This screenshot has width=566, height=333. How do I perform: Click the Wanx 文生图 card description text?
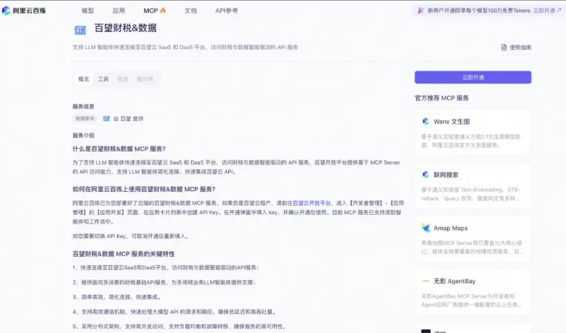(x=471, y=141)
